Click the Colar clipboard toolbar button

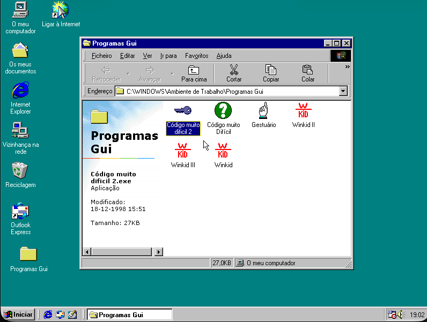pyautogui.click(x=308, y=73)
